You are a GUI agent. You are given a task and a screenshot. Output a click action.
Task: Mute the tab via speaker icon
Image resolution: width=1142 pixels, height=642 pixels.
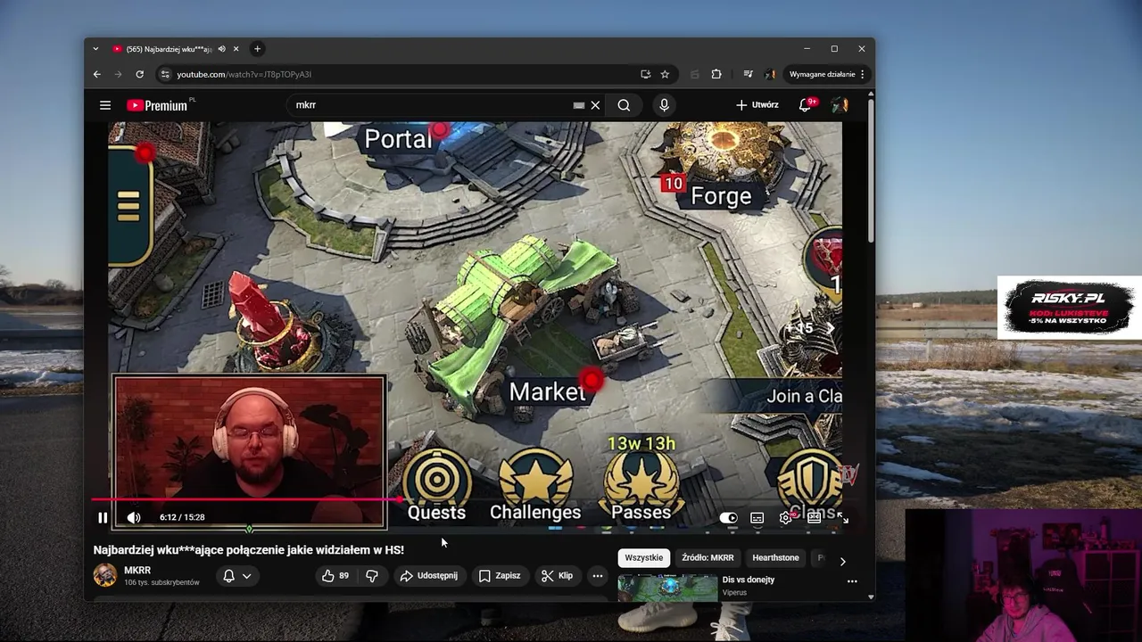pos(221,49)
